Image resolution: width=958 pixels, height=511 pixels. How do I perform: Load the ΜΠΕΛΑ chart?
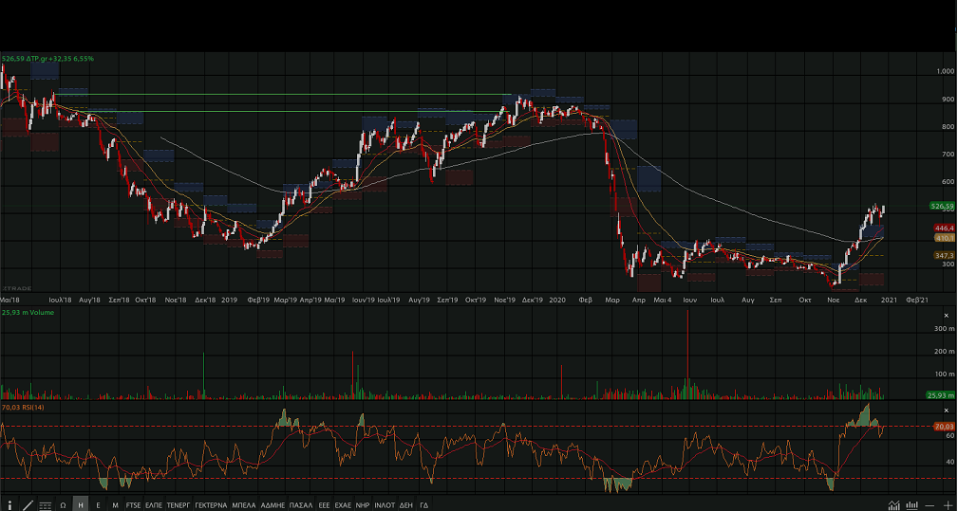pos(244,505)
